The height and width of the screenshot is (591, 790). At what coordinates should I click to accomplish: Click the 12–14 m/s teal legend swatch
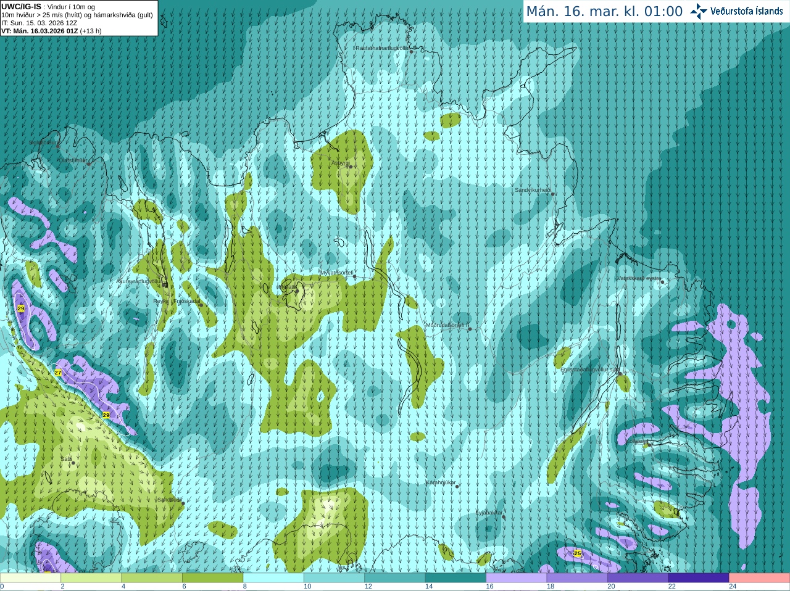pos(395,578)
